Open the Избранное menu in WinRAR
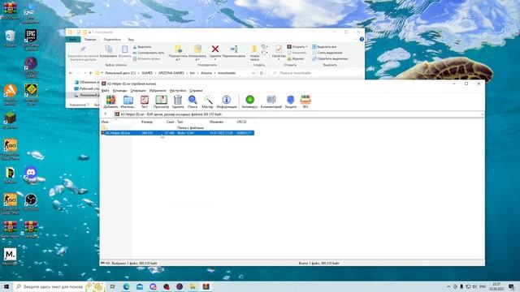The image size is (520, 292). coord(158,91)
